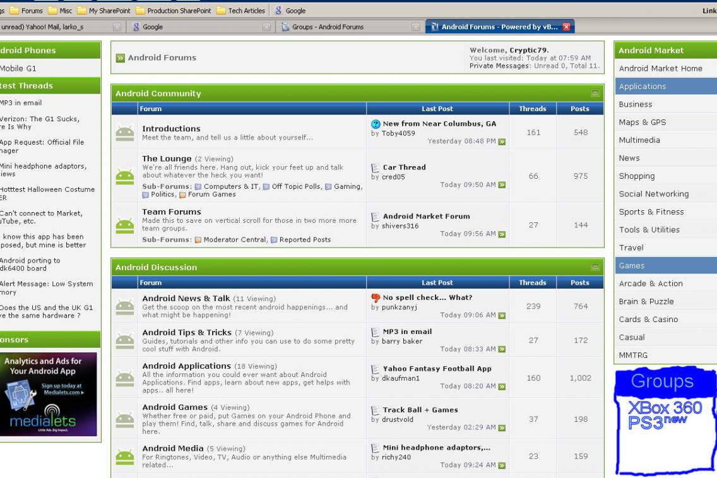The width and height of the screenshot is (717, 478).
Task: Click the Android Forums breadcrumb arrow icon
Action: [119, 58]
